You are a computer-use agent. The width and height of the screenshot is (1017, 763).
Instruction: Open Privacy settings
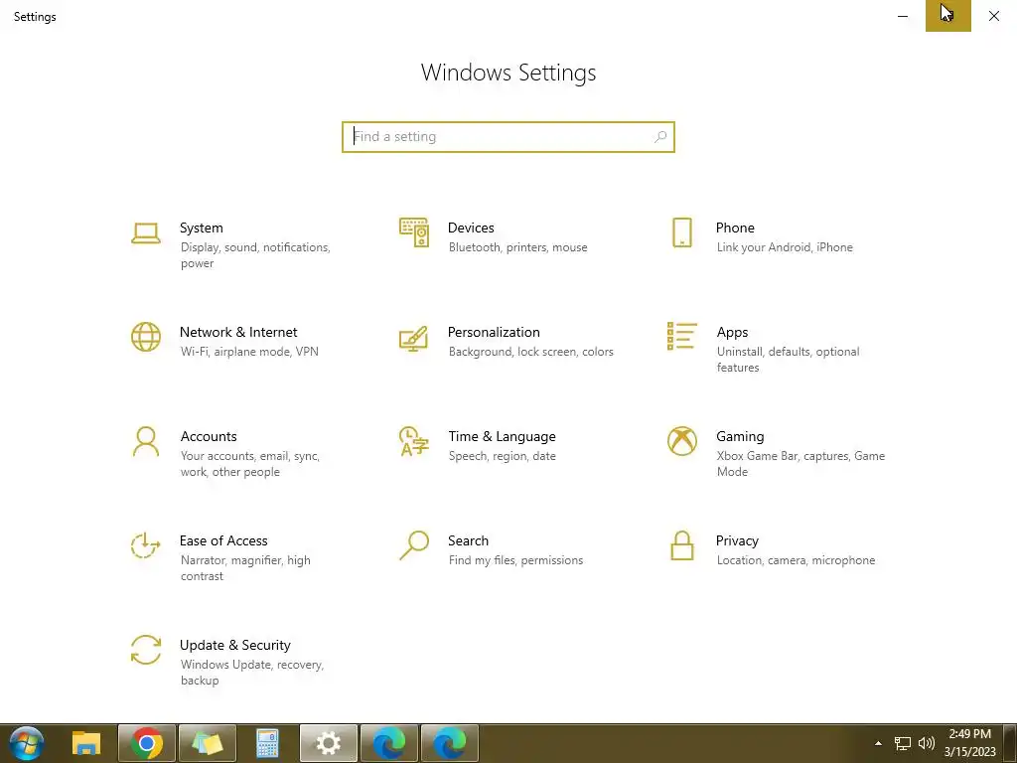coord(774,550)
